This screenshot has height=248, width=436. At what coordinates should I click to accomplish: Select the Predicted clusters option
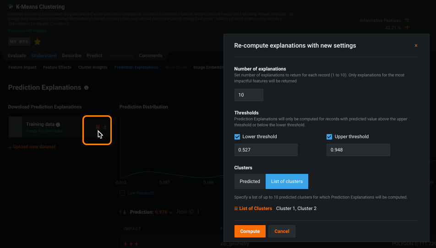[250, 181]
